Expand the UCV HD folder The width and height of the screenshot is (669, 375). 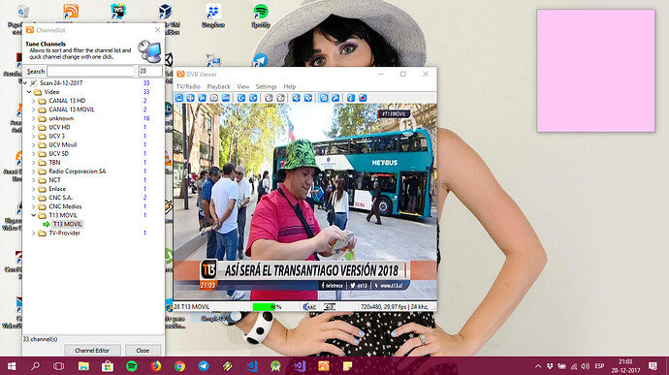click(x=34, y=127)
